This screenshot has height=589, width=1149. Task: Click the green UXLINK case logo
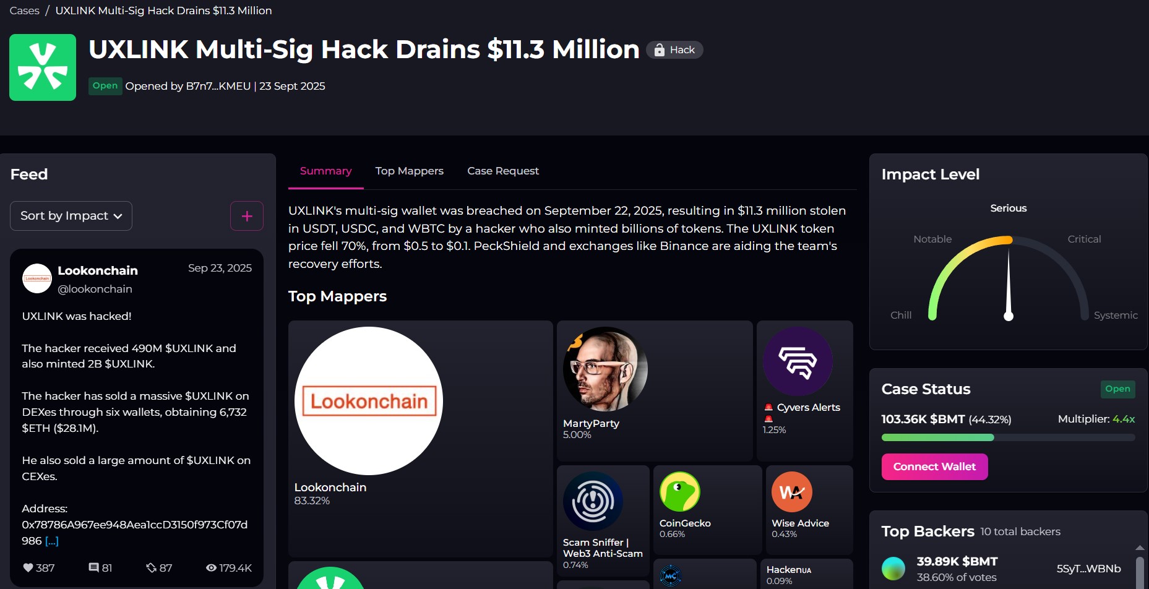(43, 67)
